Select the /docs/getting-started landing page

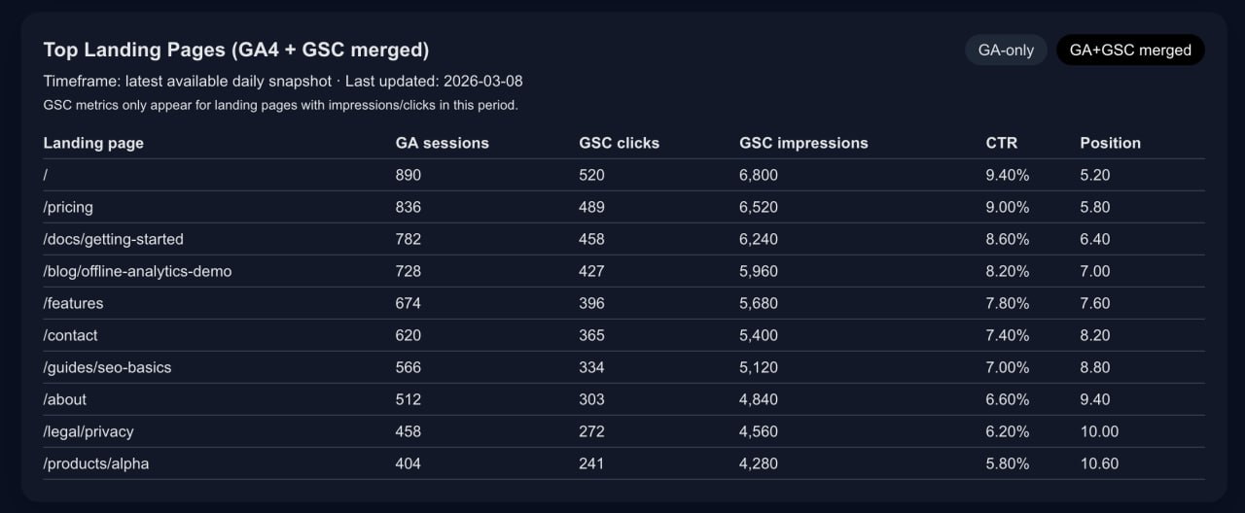pos(113,239)
